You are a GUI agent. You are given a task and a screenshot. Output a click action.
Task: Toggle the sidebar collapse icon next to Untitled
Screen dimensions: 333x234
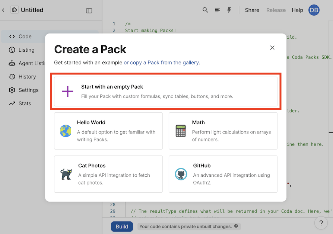89,10
